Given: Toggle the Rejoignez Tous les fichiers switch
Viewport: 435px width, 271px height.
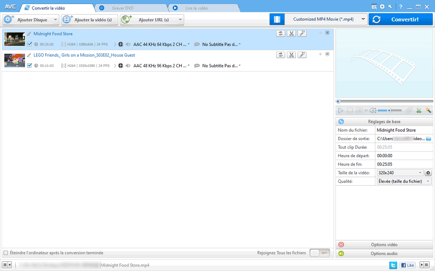Looking at the screenshot, I should (x=320, y=253).
